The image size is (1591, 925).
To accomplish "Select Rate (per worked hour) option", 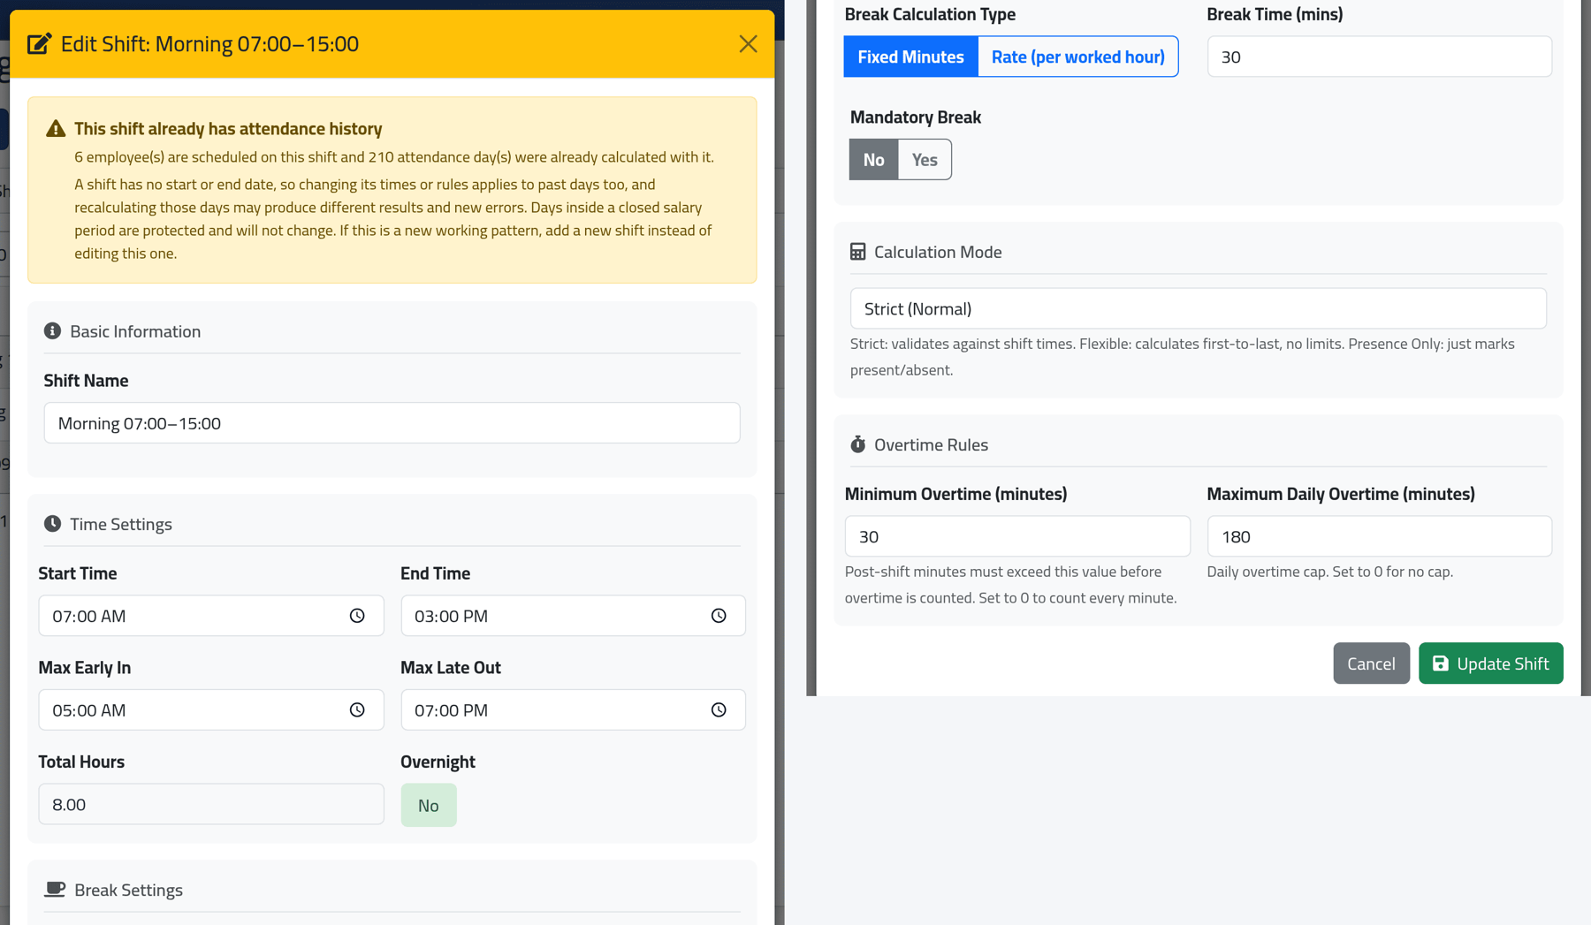I will pyautogui.click(x=1077, y=57).
